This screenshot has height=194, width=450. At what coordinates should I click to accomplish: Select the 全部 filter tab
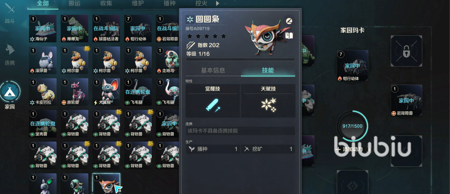tap(43, 4)
